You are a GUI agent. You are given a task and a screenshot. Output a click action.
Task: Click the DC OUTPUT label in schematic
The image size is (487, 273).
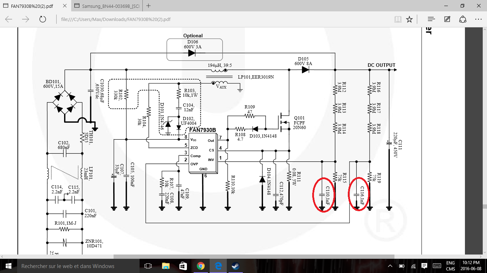tap(381, 65)
